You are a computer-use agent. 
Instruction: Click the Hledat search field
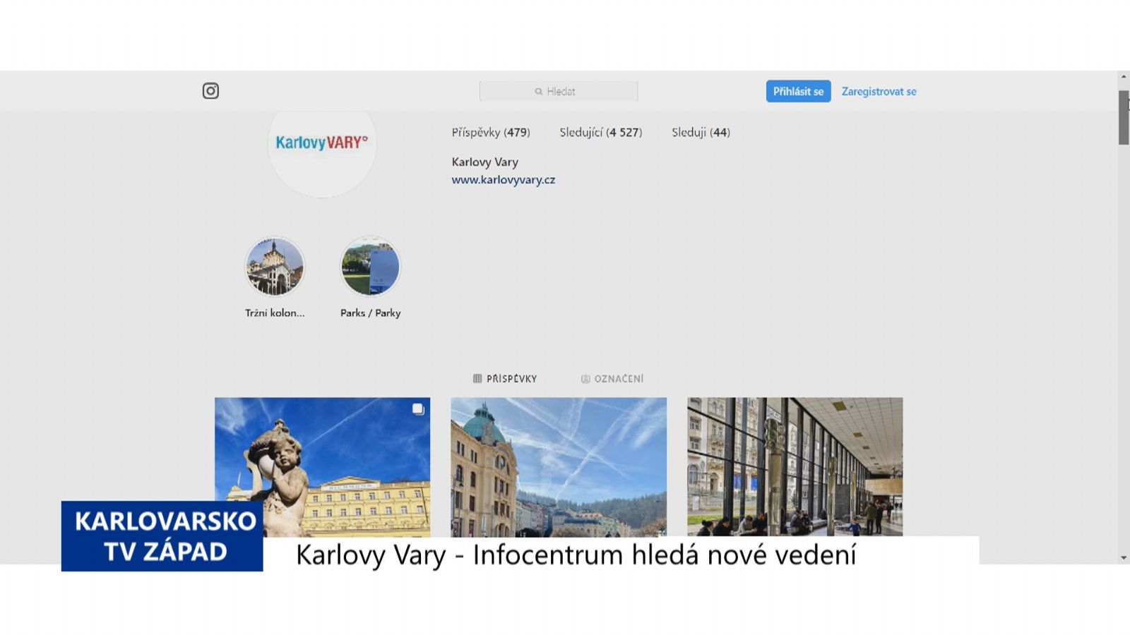559,91
